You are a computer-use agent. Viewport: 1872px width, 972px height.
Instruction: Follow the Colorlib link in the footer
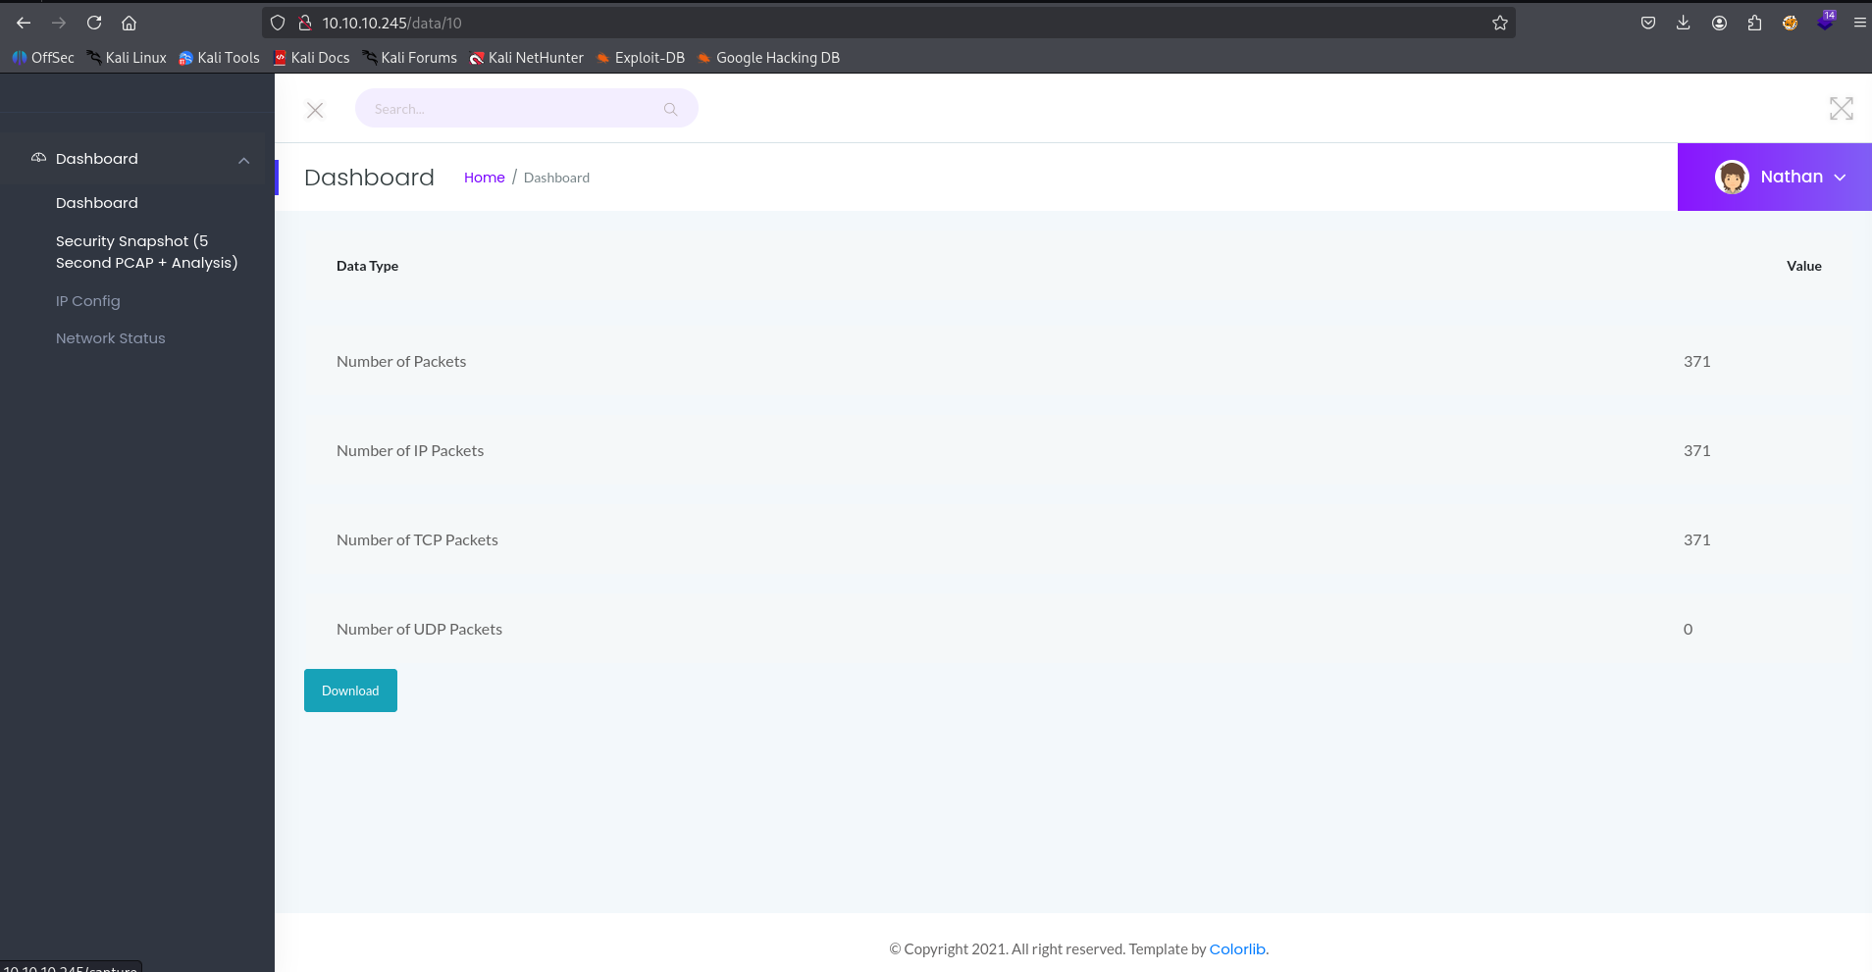tap(1236, 948)
